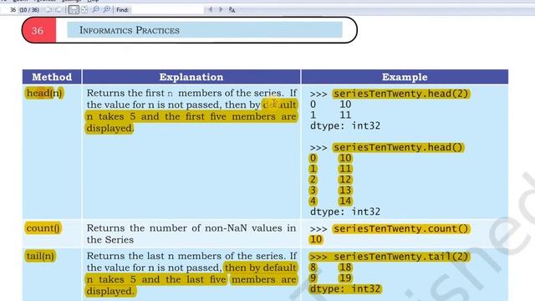This screenshot has width=535, height=301.
Task: Click the 'Method' column header
Action: click(52, 77)
